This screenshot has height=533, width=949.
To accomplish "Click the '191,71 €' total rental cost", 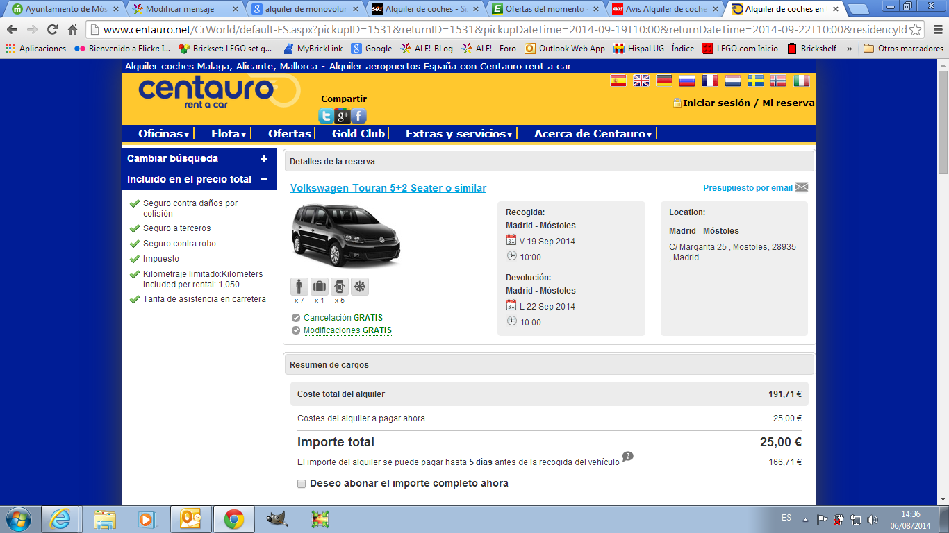I will click(x=785, y=394).
